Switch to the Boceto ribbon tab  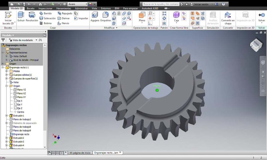pos(31,8)
